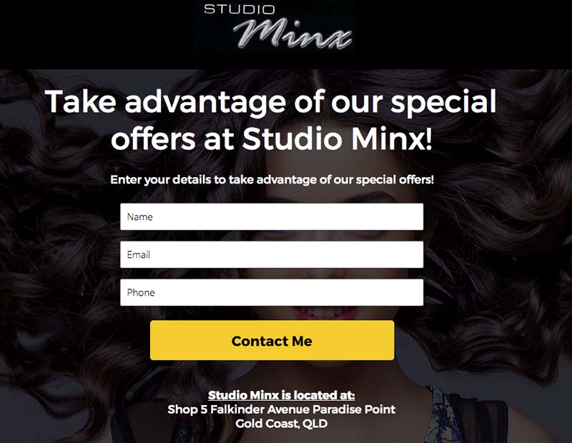
Task: Focus the Phone input field
Action: pos(272,292)
